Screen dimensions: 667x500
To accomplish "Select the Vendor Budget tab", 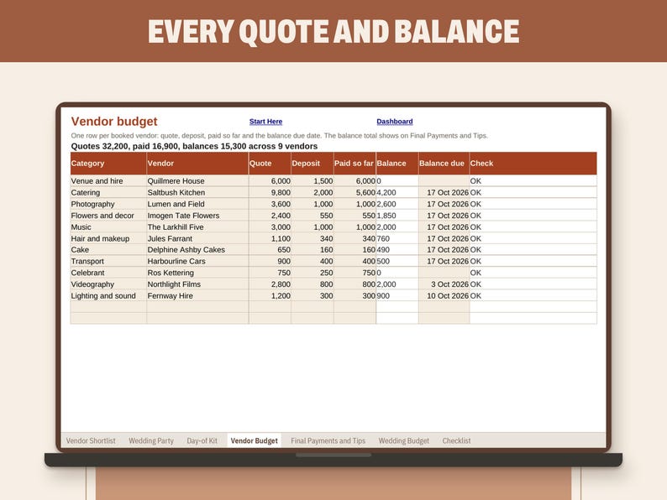I will (x=255, y=441).
